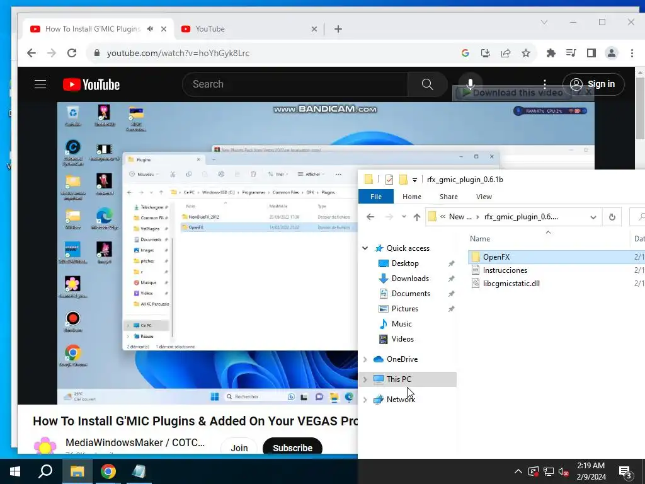Expand address bar history dropdown
645x484 pixels.
593,217
